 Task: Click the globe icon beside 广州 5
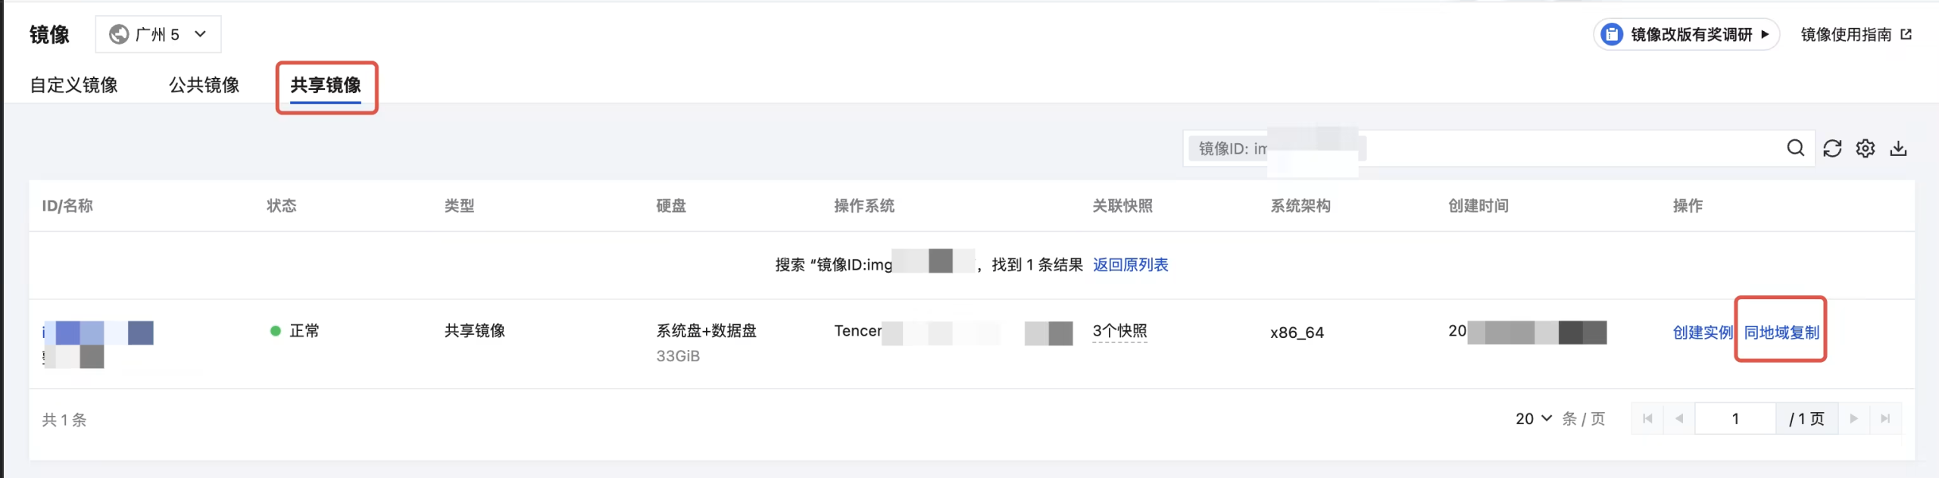[x=119, y=35]
